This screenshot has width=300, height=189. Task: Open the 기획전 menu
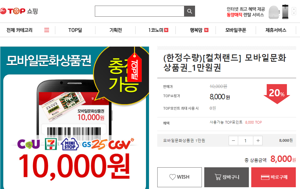pyautogui.click(x=116, y=30)
